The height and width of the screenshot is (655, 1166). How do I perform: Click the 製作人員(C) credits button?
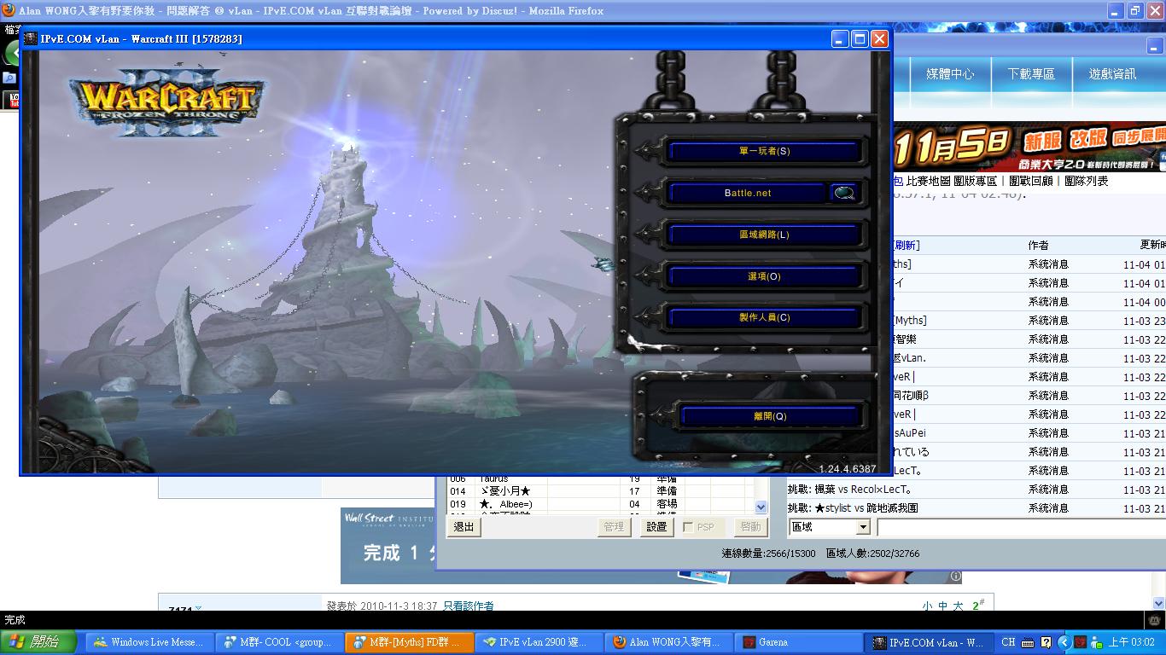tap(764, 318)
